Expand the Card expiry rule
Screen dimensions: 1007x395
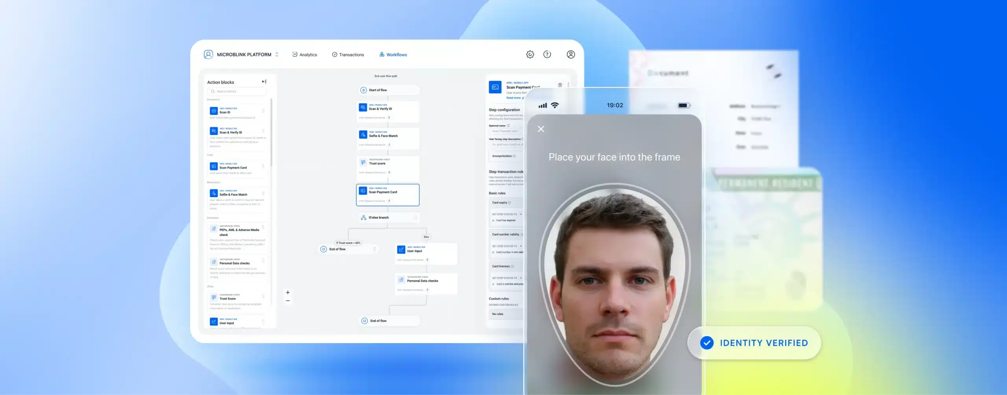tap(505, 203)
